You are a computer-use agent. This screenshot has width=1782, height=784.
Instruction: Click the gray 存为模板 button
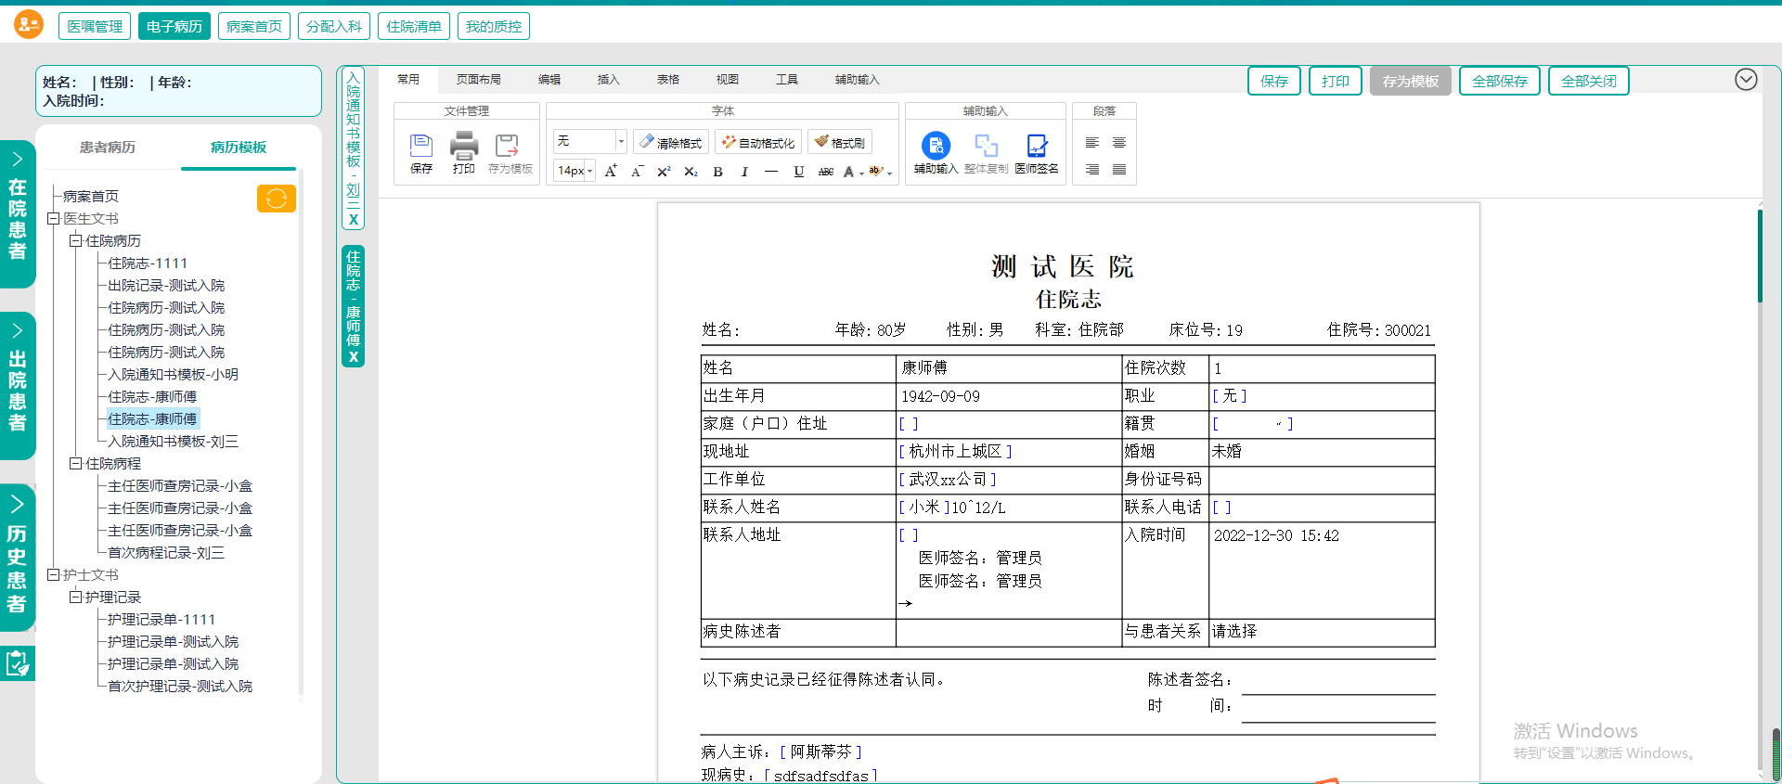click(x=1411, y=82)
